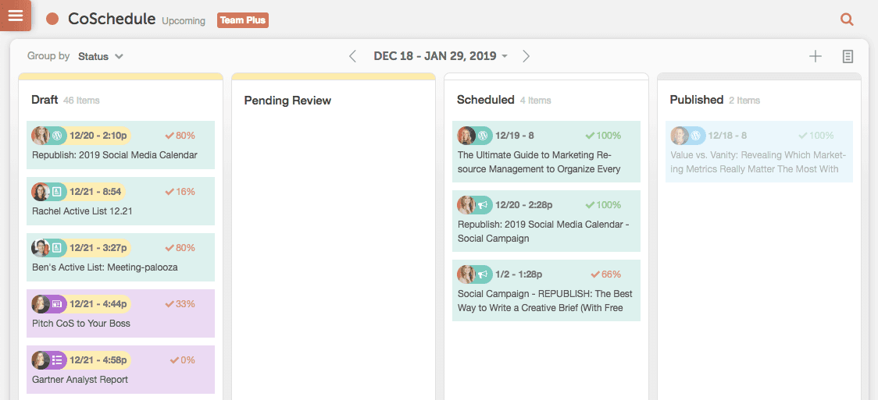Open the date range dropdown

(441, 56)
